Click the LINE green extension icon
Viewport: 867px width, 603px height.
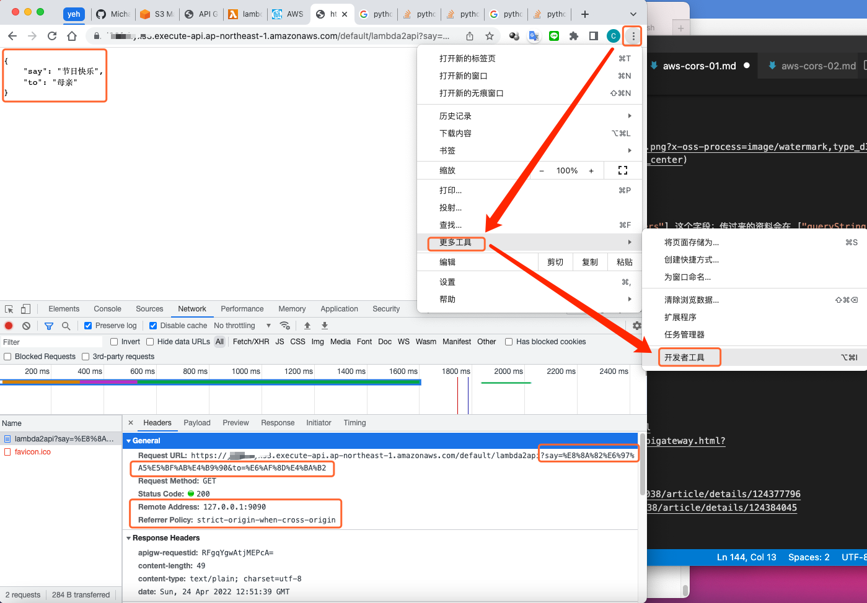pyautogui.click(x=554, y=36)
